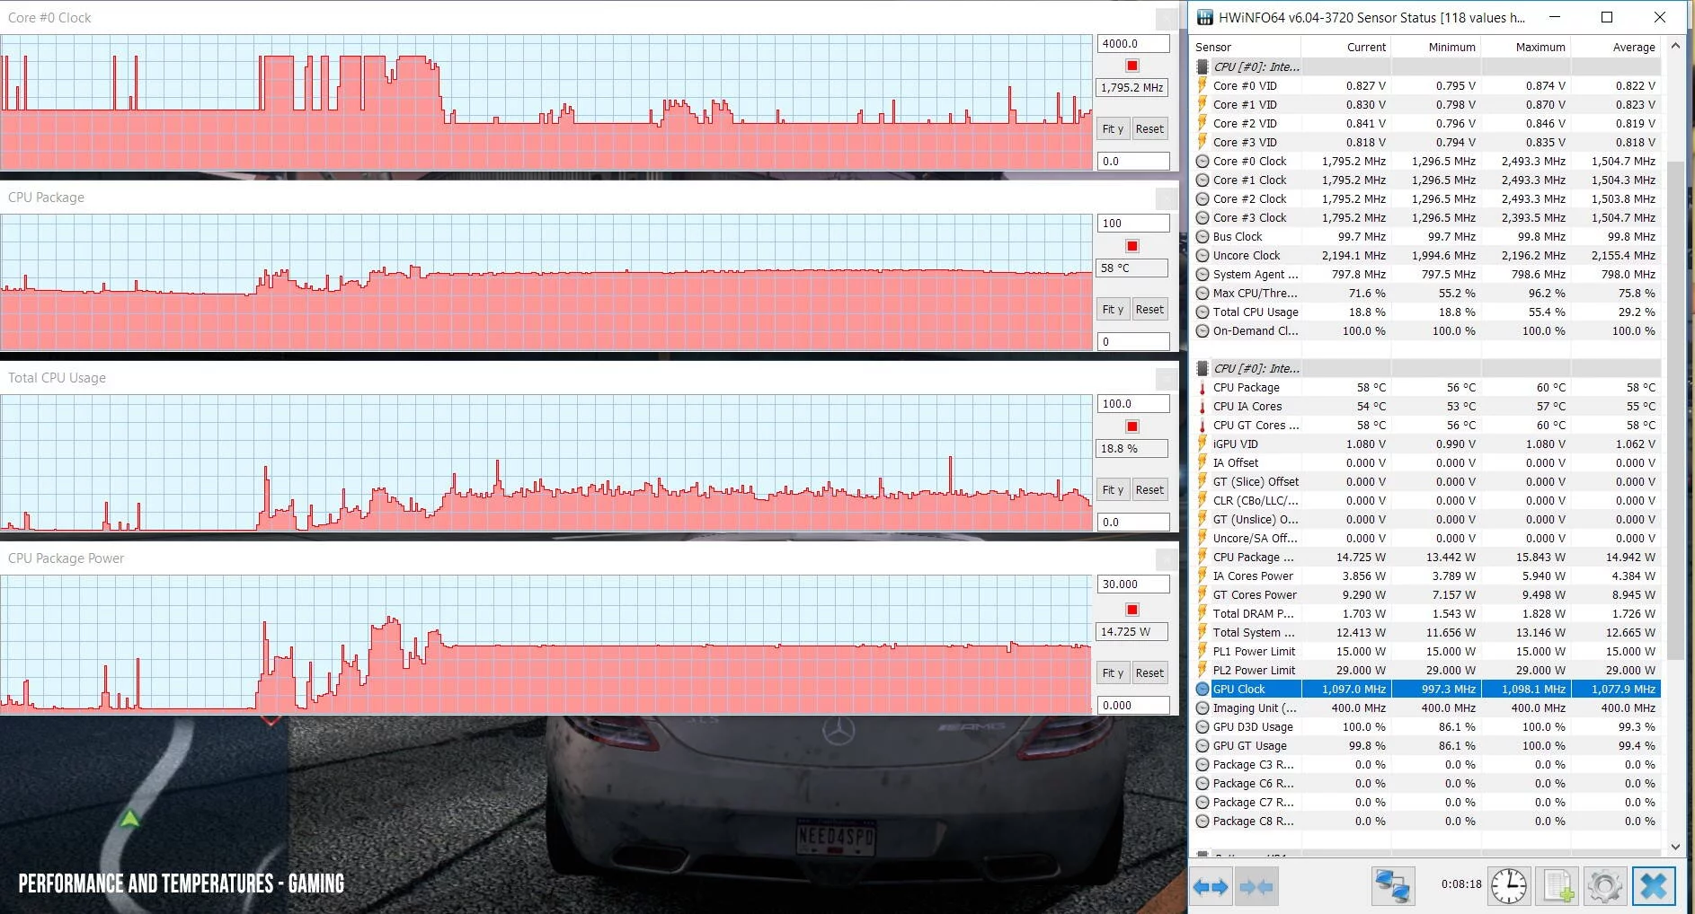Screen dimensions: 1695x914
Task: Click the icon beside Bus Clock row
Action: (1202, 236)
